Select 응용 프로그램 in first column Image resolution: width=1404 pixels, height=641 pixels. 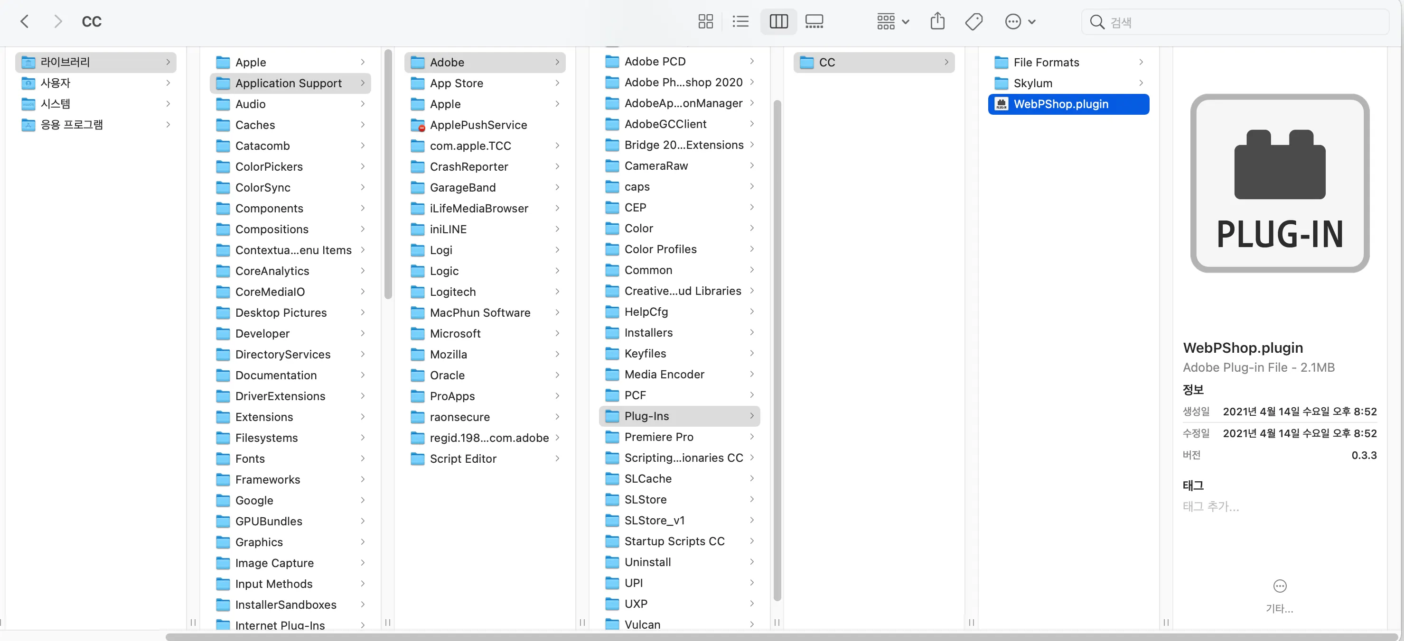(x=71, y=125)
